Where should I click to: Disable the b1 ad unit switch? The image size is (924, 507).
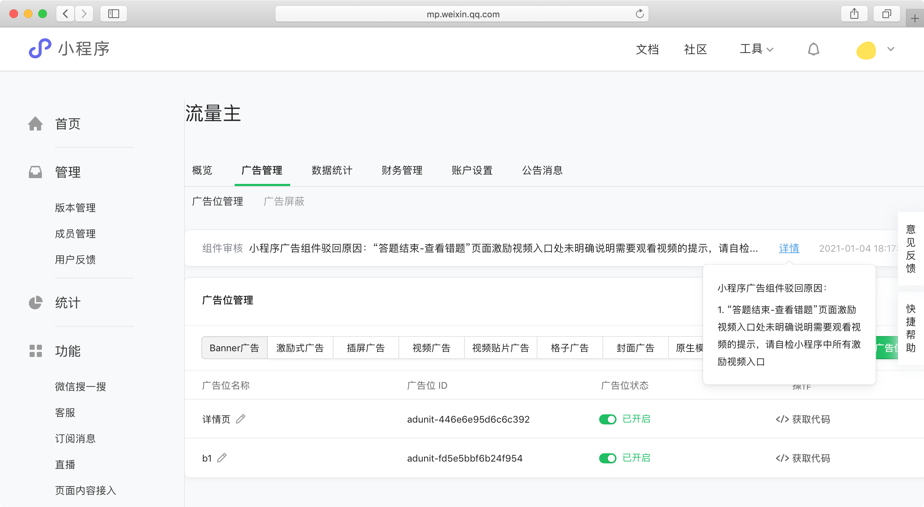(608, 458)
